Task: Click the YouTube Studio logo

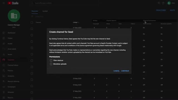Action: pyautogui.click(x=13, y=3)
